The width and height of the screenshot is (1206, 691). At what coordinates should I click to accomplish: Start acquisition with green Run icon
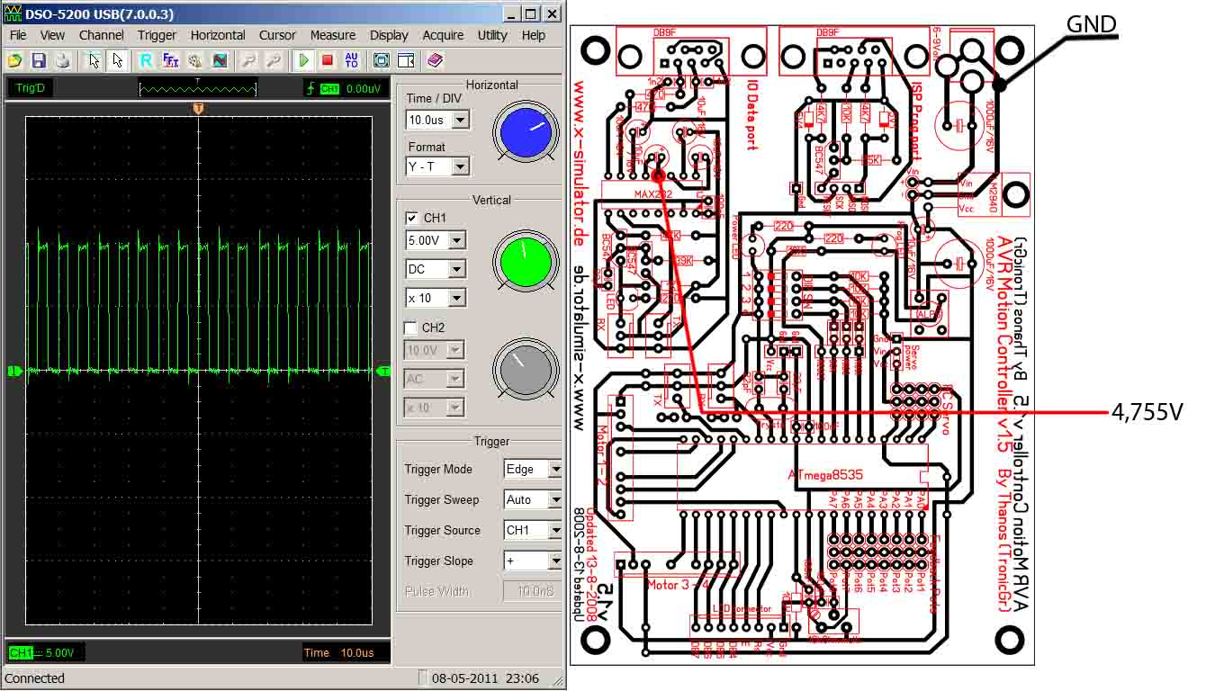(x=304, y=60)
